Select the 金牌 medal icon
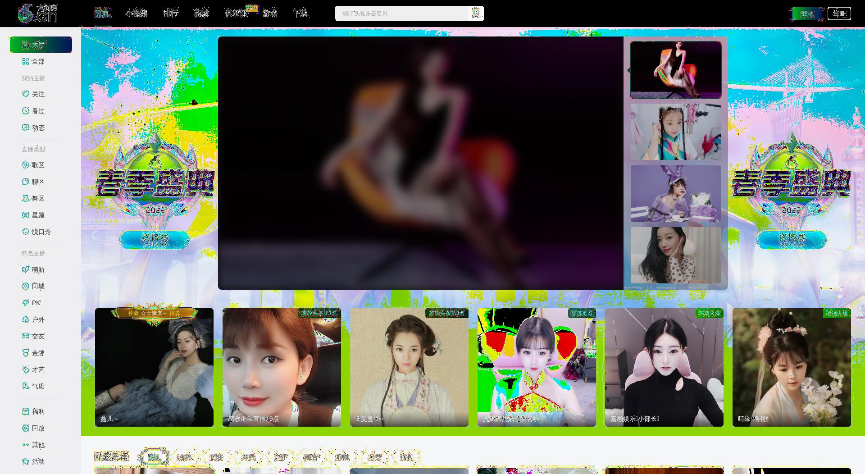Image resolution: width=865 pixels, height=474 pixels. (26, 353)
